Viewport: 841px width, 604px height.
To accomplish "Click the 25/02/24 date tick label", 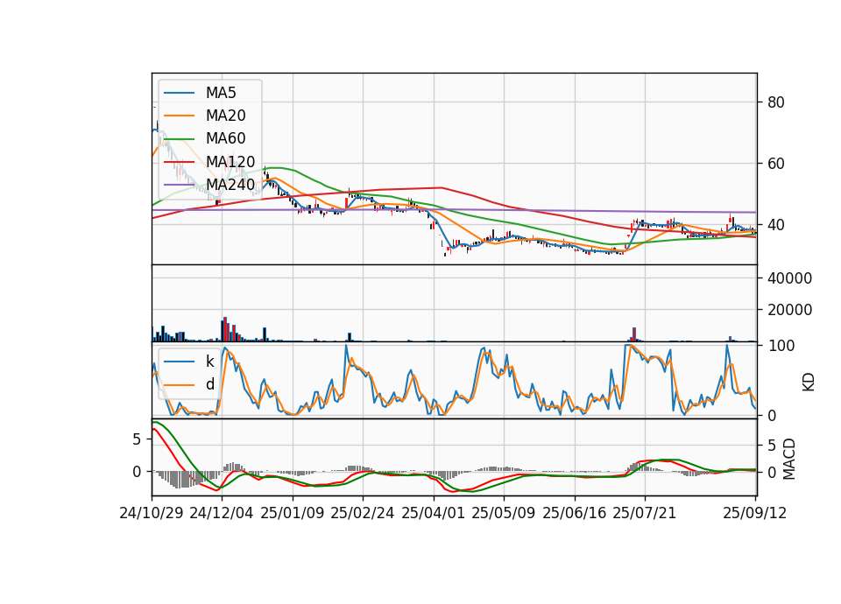I will click(x=363, y=513).
